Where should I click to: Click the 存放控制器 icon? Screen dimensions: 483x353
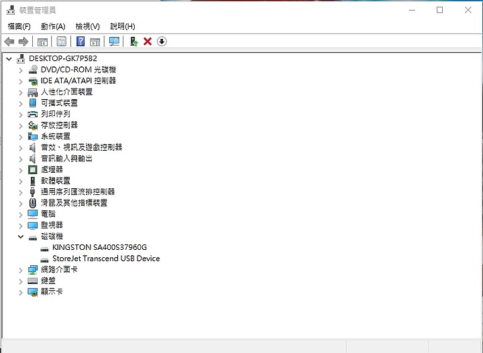point(33,125)
